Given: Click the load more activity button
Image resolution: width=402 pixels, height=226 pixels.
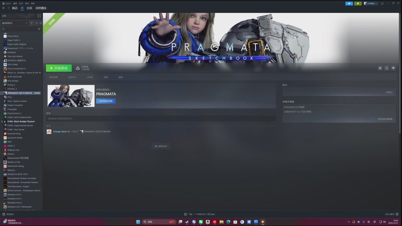Looking at the screenshot, I should pyautogui.click(x=161, y=146).
